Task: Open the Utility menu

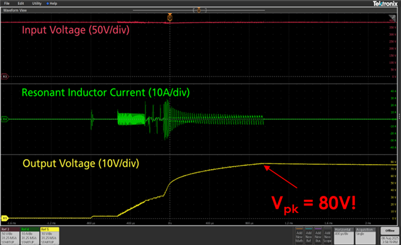Action: (x=36, y=3)
